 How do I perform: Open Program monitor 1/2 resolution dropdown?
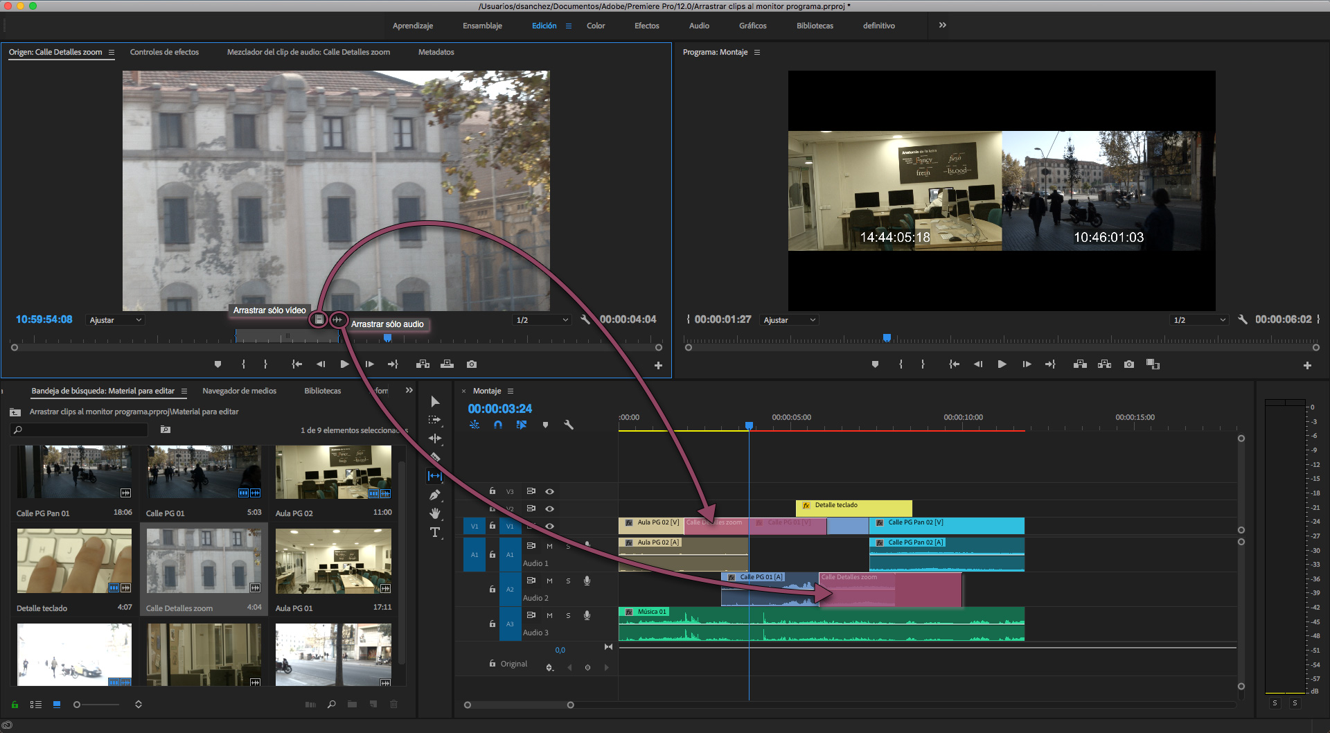(x=1200, y=320)
